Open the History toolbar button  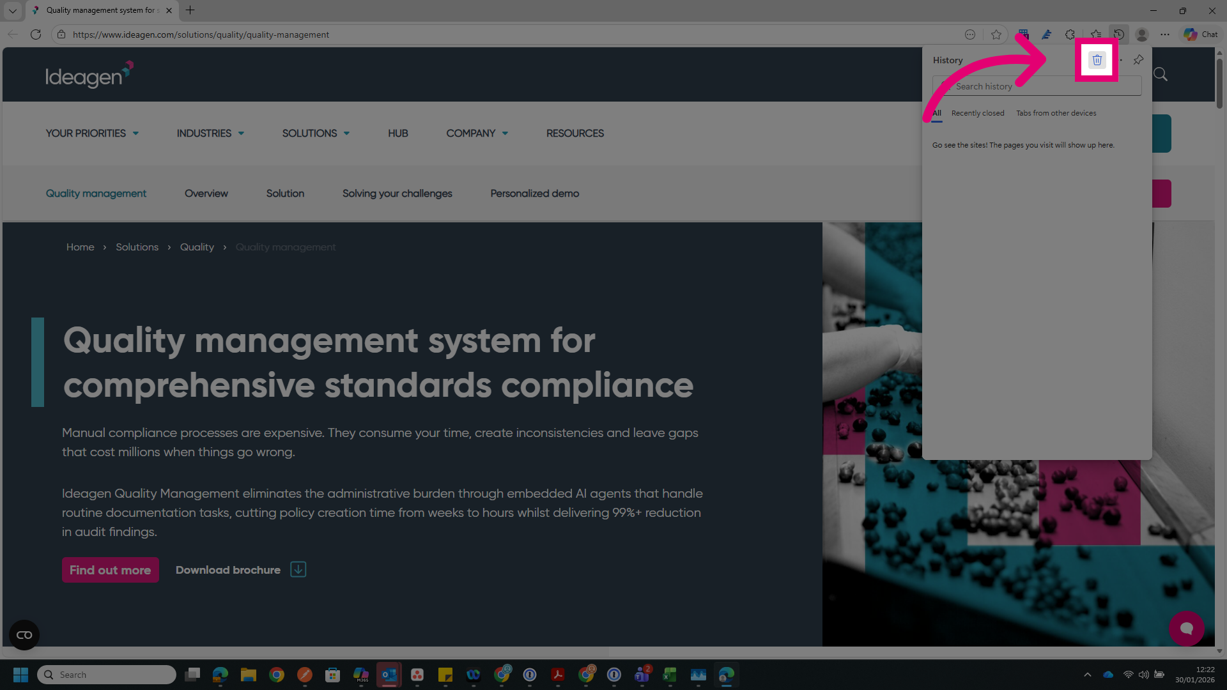point(1118,34)
